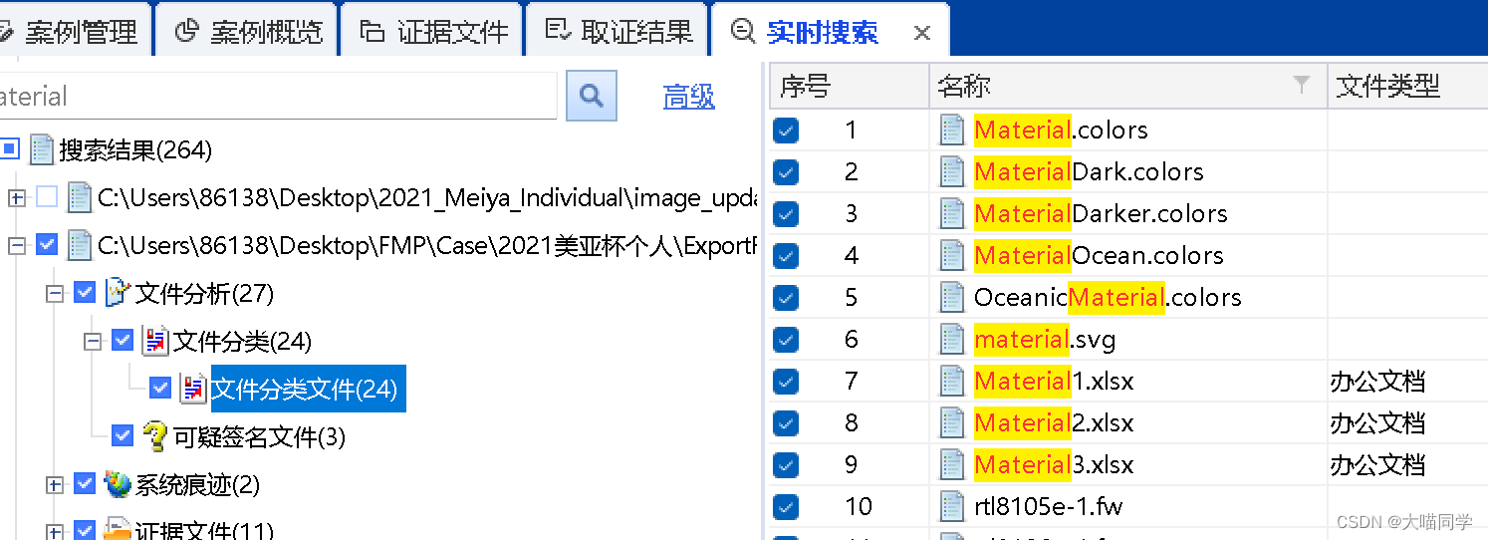The width and height of the screenshot is (1488, 540).
Task: Click the 文件分类文件(24) item icon
Action: [x=193, y=389]
